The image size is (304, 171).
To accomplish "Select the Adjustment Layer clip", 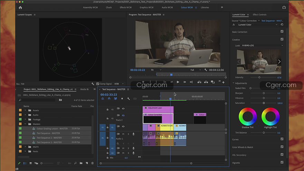I will (158, 110).
